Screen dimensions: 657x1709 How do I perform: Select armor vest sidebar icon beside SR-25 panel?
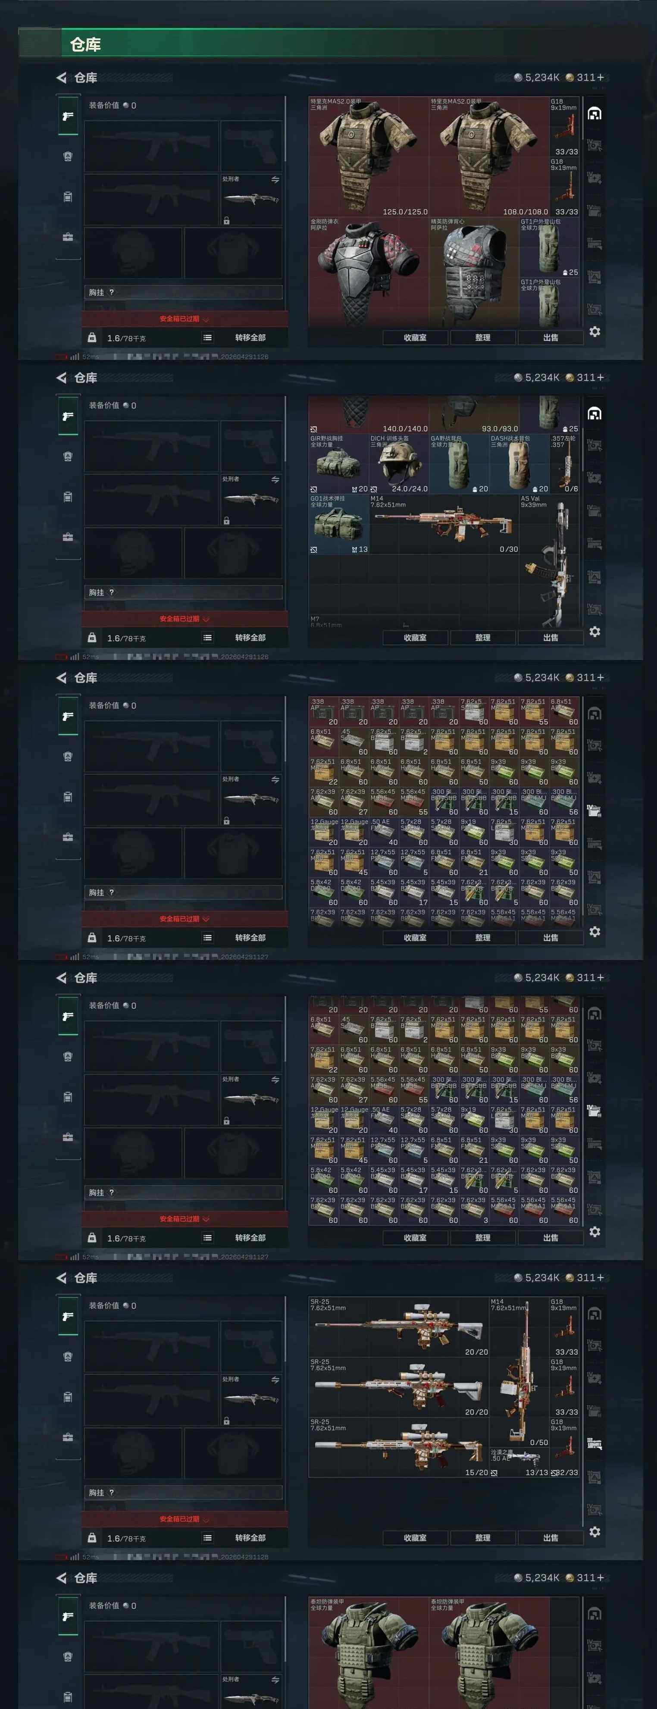click(68, 1357)
